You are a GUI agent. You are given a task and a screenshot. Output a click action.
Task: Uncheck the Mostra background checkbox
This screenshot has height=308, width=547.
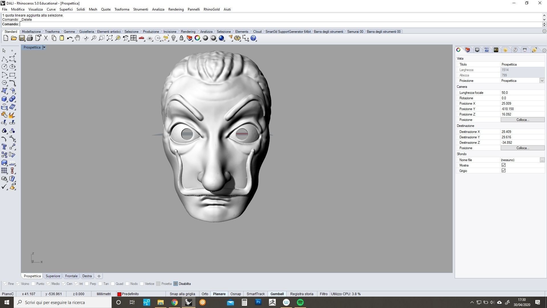pyautogui.click(x=503, y=165)
